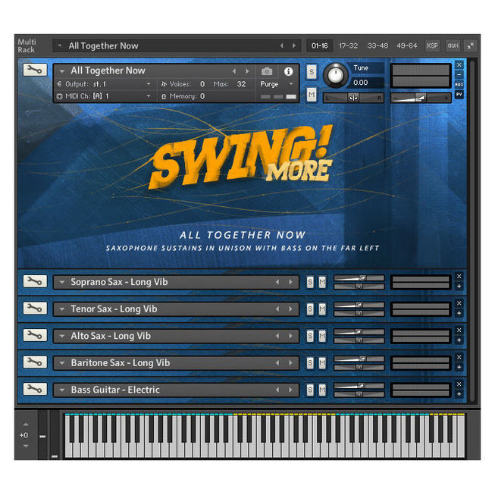Screen dimensions: 495x495
Task: Open Soprano Sax instrument name dropdown
Action: (62, 282)
